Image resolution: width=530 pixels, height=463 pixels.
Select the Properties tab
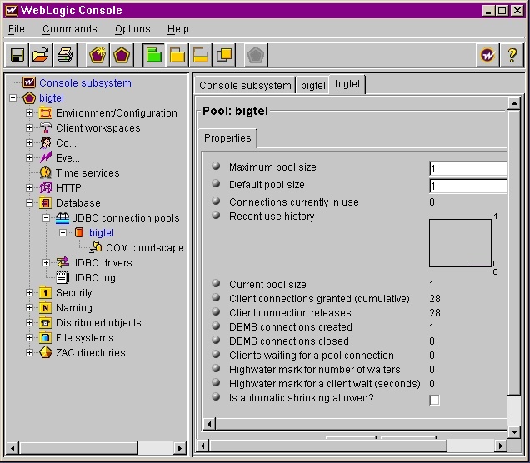227,138
